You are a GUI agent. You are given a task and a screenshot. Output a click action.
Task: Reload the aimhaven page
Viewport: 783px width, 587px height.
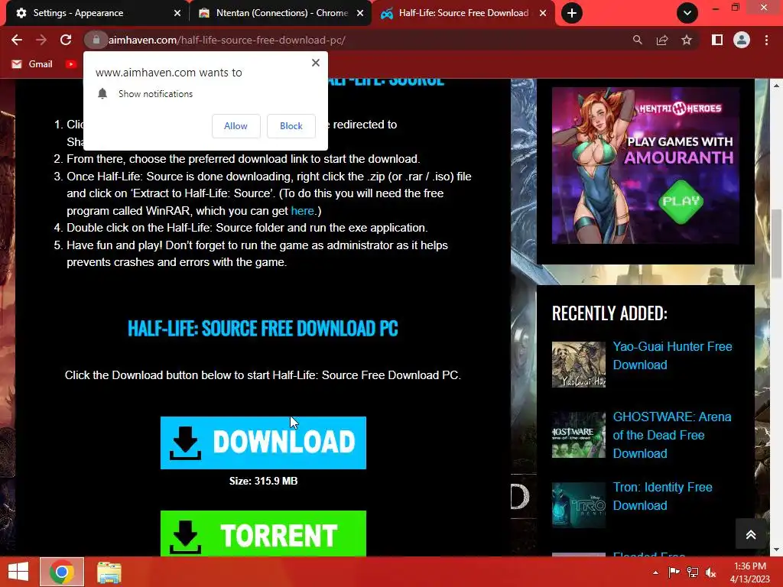point(66,40)
